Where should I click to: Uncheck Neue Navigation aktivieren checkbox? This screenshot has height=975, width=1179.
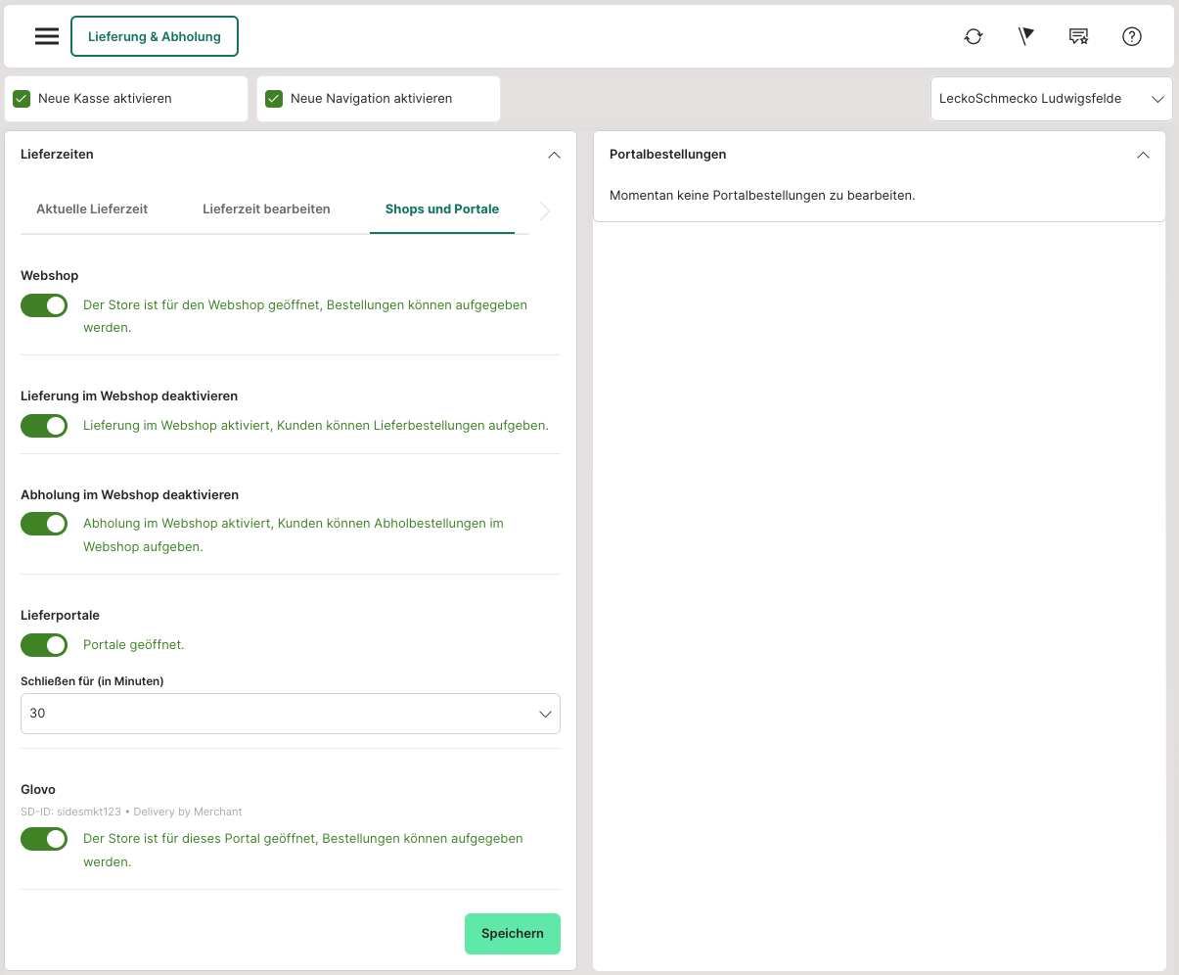tap(274, 99)
